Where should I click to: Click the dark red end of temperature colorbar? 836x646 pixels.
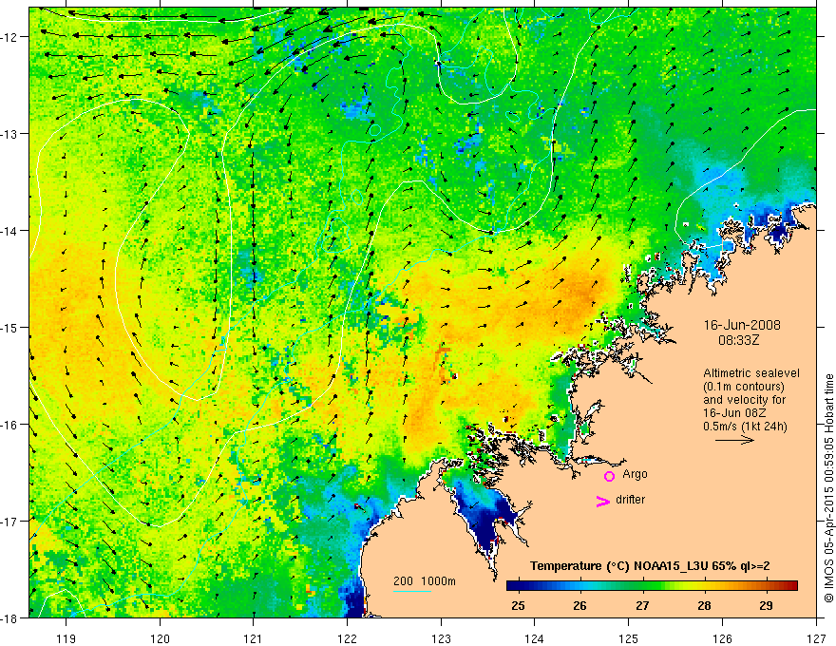793,585
